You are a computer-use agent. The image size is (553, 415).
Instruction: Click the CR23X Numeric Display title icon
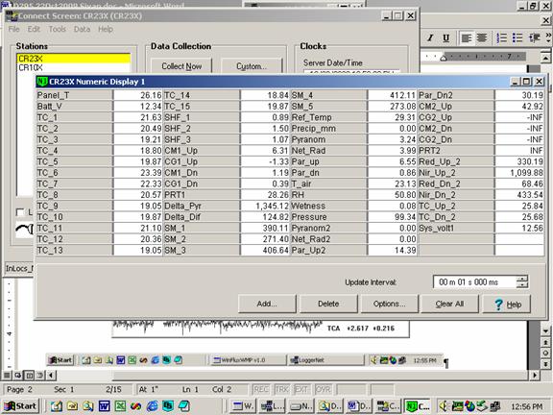42,82
